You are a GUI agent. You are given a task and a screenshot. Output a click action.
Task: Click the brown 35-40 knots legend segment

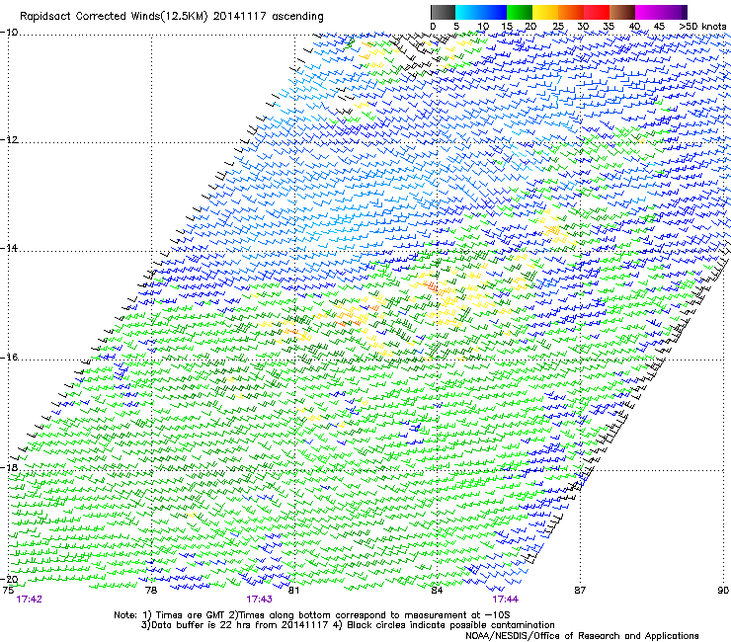[x=622, y=12]
